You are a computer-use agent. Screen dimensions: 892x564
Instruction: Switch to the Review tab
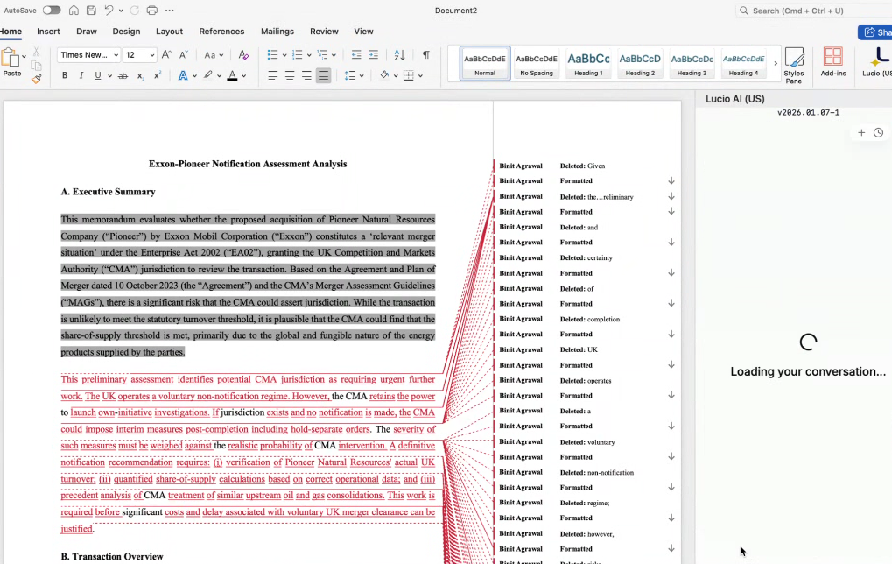pos(324,32)
